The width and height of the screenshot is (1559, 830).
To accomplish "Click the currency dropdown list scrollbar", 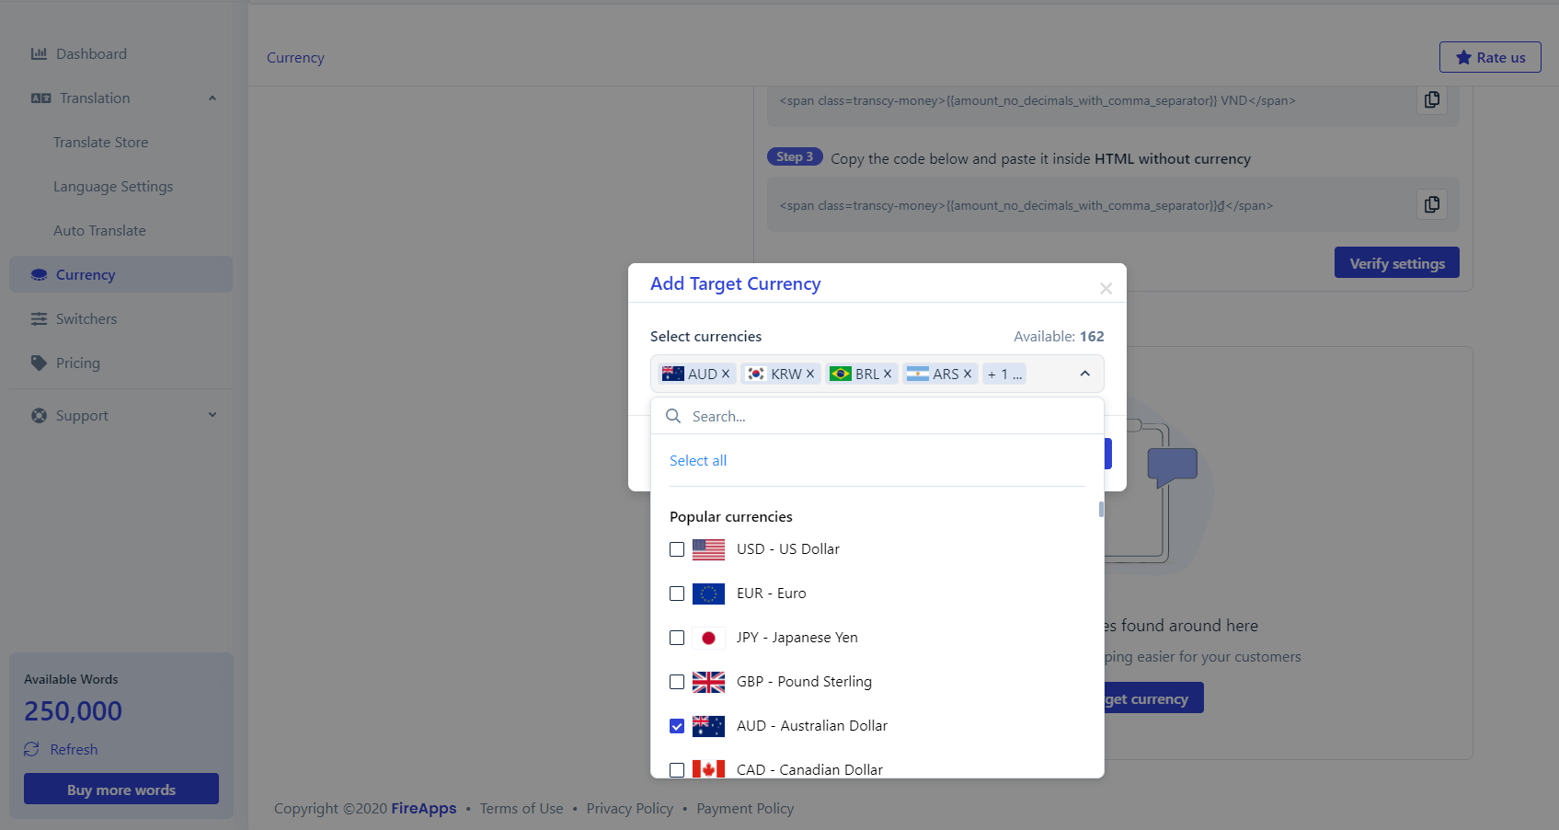I will pos(1101,510).
